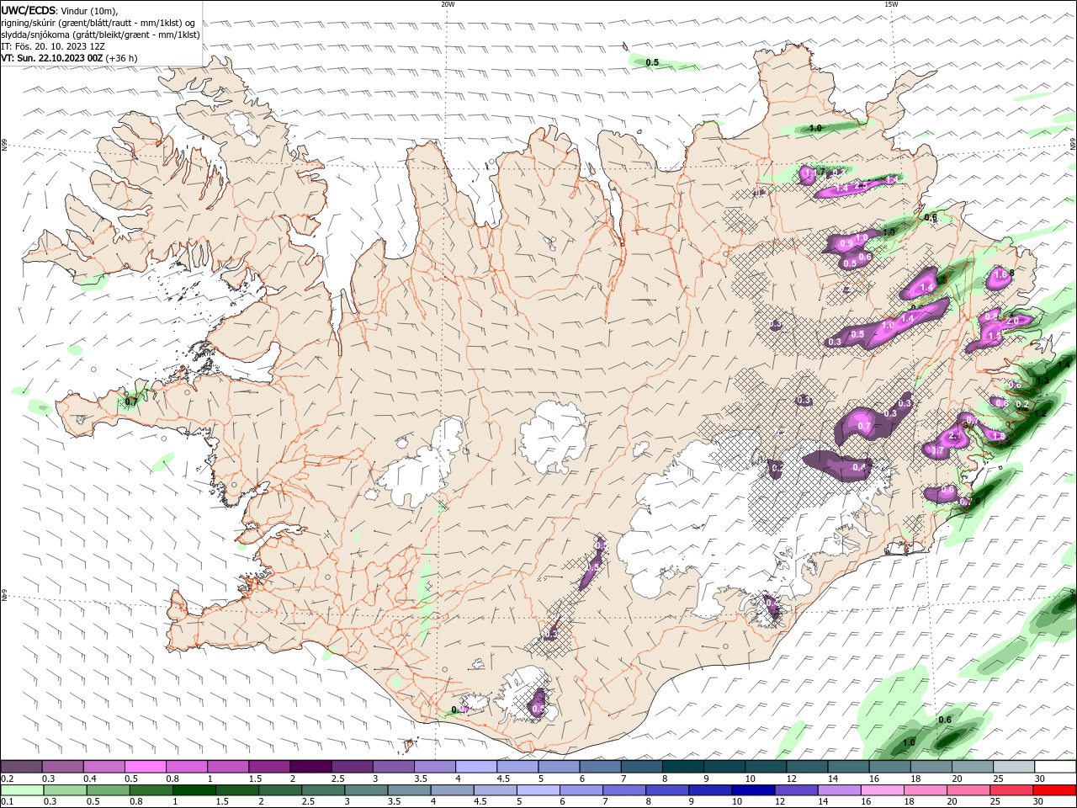
Task: Pick the light violet 14 rain legend swatch
Action: [839, 790]
